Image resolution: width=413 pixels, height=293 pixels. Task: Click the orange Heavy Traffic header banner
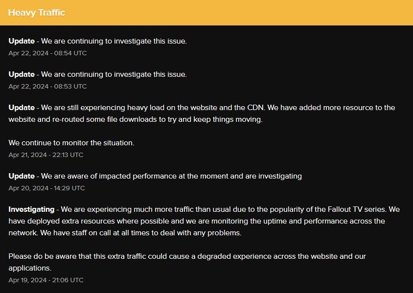206,13
